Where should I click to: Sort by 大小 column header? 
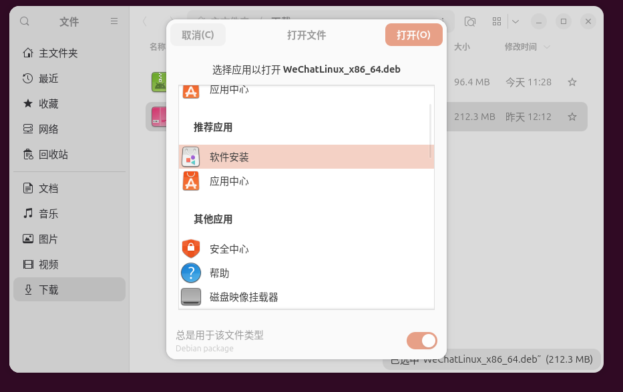point(462,47)
